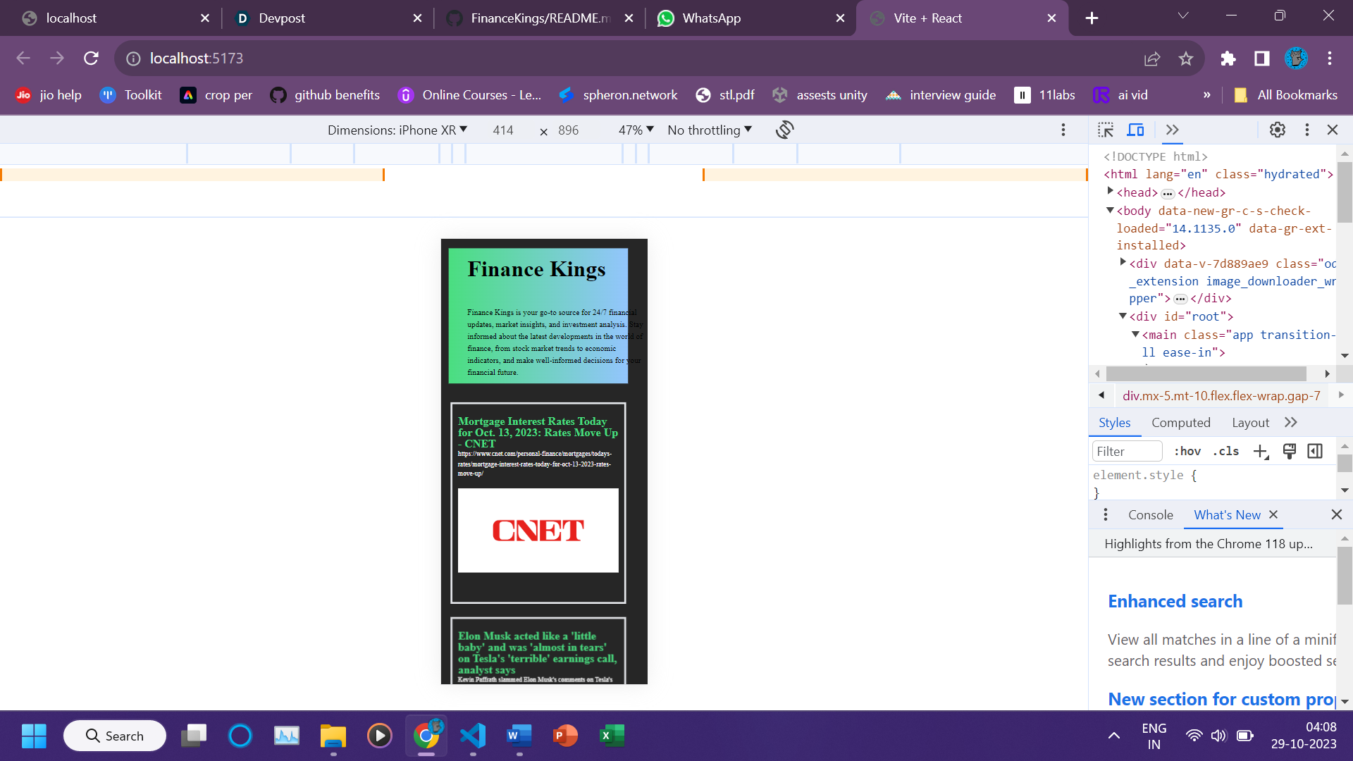Expand the head element node

coord(1111,192)
